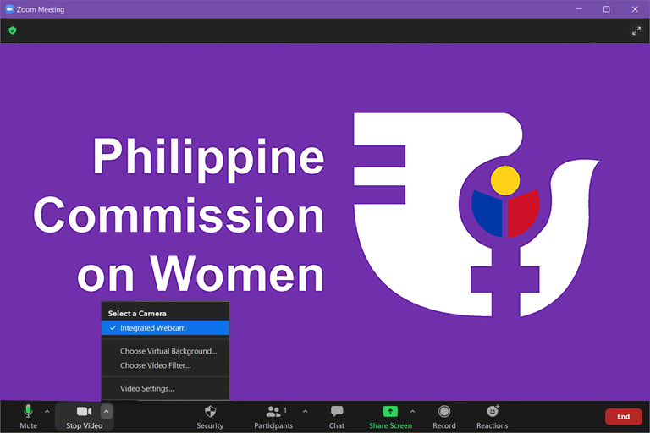Click green encryption shield icon
This screenshot has width=650, height=433.
click(13, 30)
